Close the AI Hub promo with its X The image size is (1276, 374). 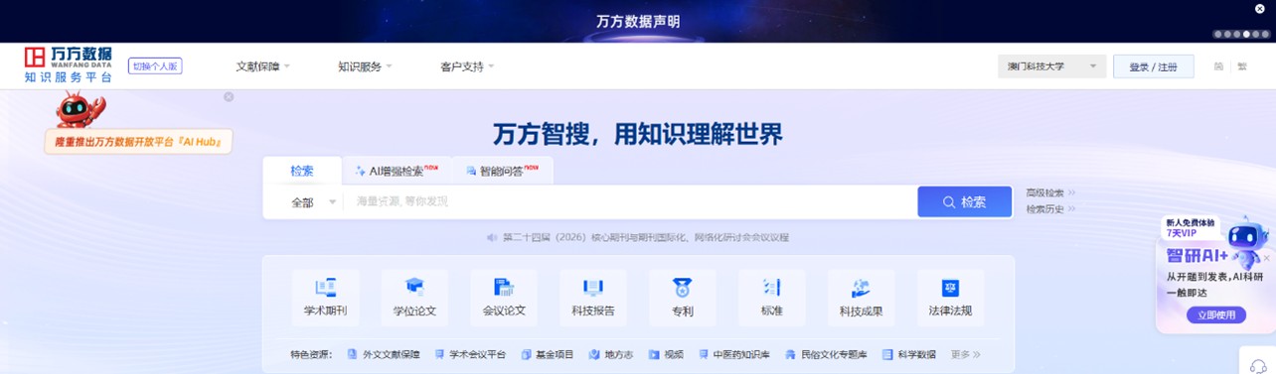click(x=229, y=96)
